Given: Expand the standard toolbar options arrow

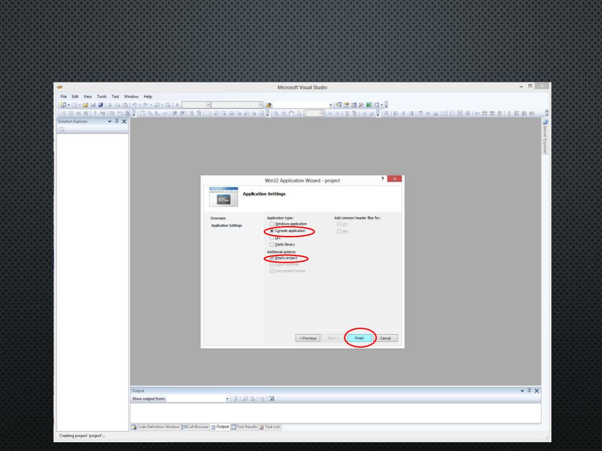Looking at the screenshot, I should (x=386, y=105).
